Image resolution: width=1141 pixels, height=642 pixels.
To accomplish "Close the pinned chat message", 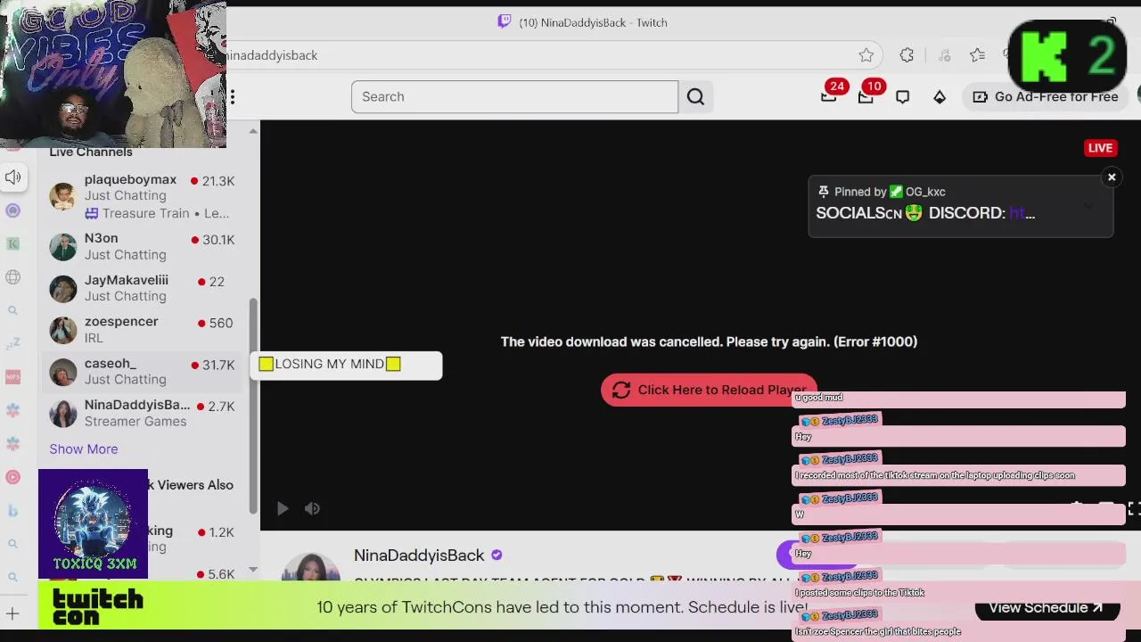I will (x=1112, y=177).
